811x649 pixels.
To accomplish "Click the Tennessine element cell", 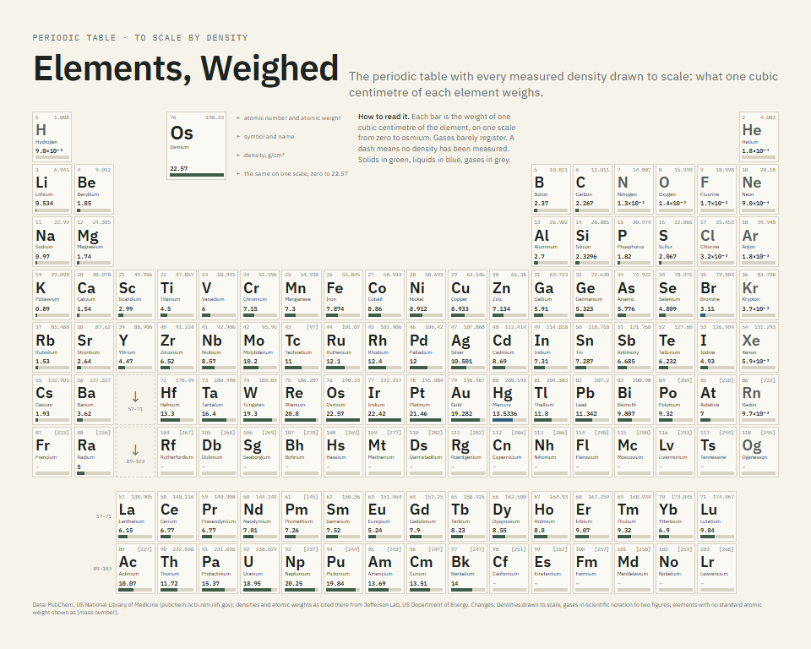I will pyautogui.click(x=717, y=452).
